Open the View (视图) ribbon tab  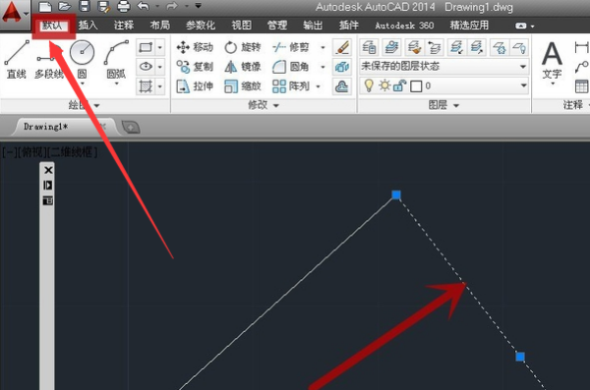(x=241, y=26)
